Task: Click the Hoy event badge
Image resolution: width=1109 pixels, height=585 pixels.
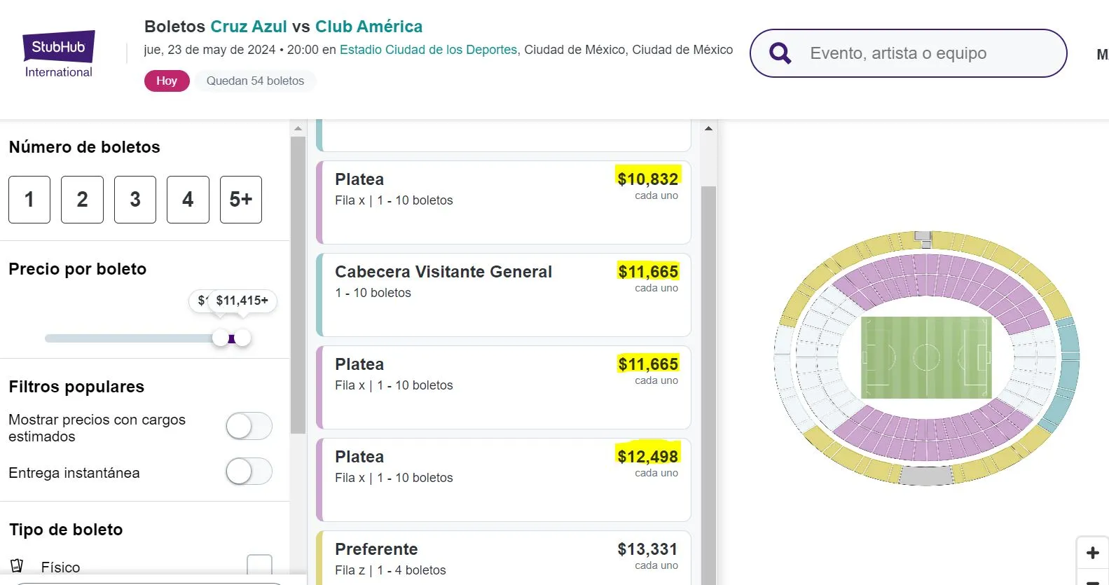Action: pos(166,80)
